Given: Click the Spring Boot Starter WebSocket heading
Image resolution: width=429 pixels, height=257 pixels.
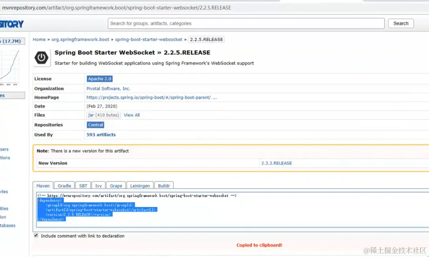Looking at the screenshot, I should click(133, 52).
